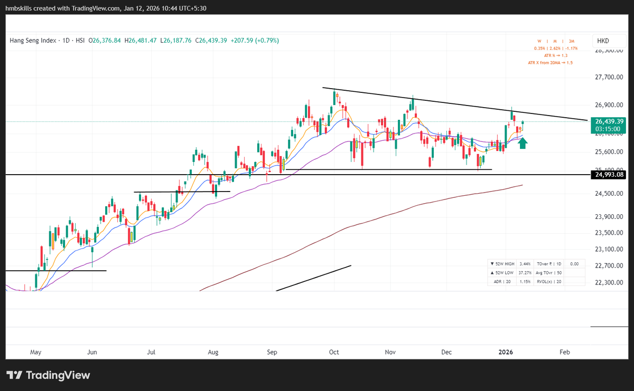Click the down-triangle icon beside 52W HIGH
634x391 pixels.
coord(492,263)
